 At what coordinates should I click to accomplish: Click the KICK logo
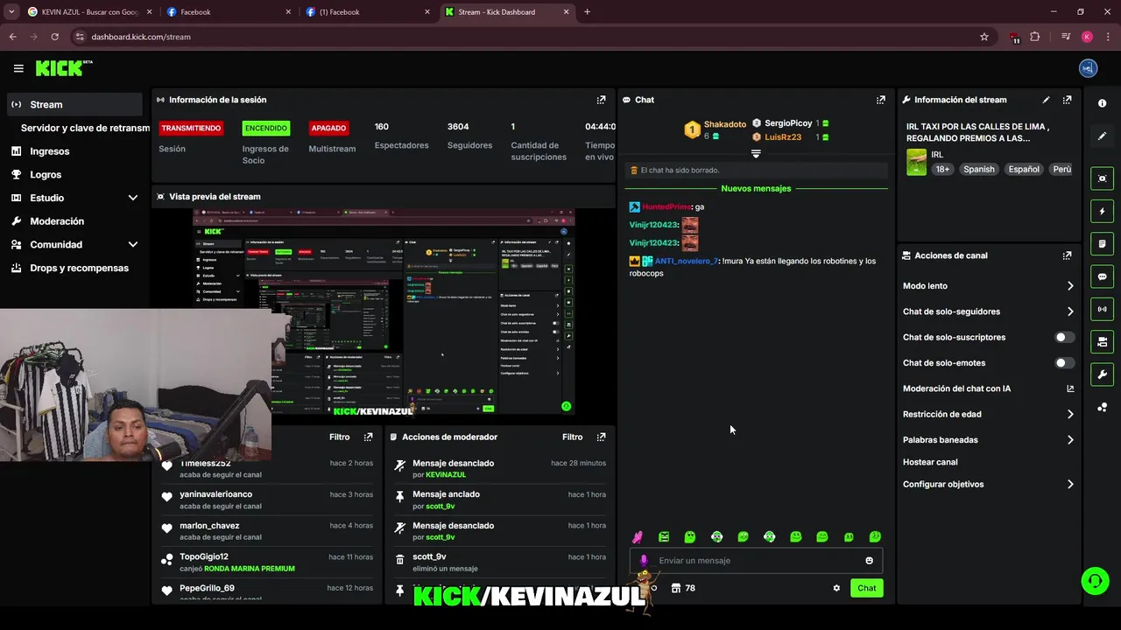(x=63, y=68)
